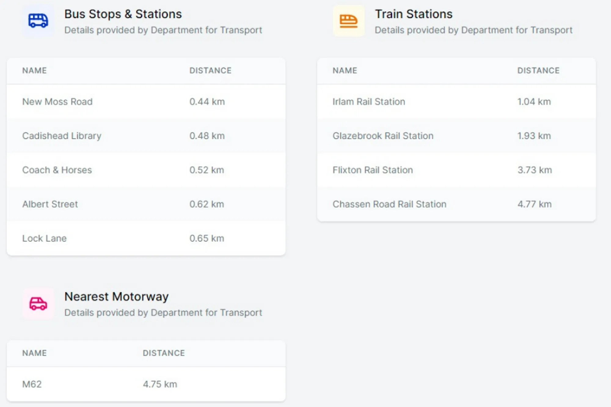Choose the Albert Street bus stop

click(50, 204)
